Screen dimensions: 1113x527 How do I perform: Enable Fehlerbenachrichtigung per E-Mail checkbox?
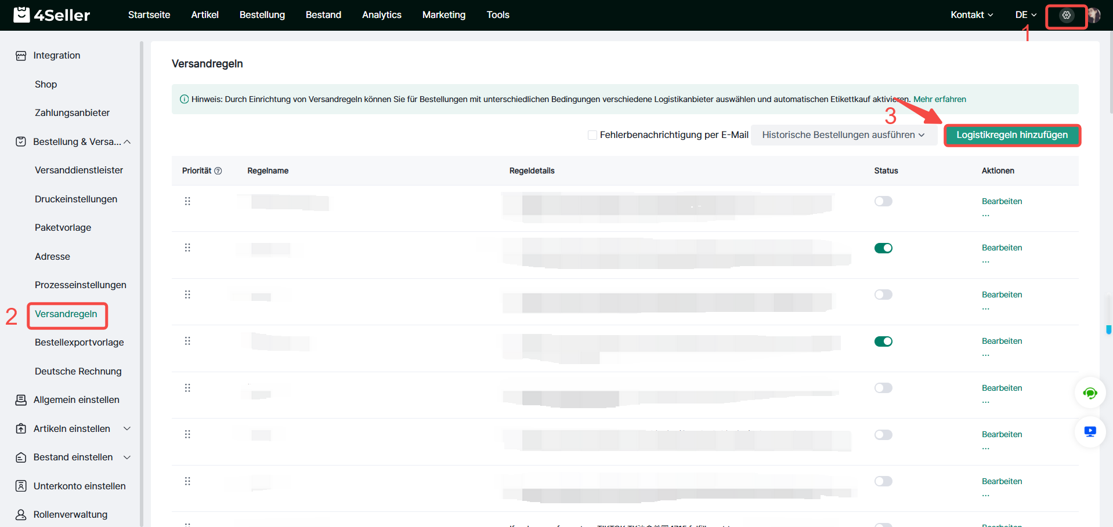click(592, 135)
